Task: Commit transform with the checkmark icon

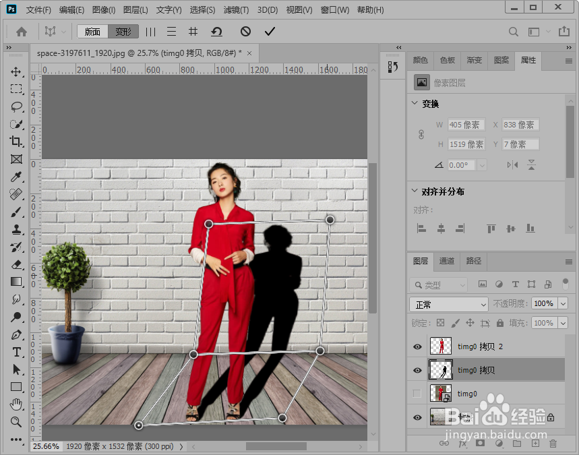Action: [270, 32]
